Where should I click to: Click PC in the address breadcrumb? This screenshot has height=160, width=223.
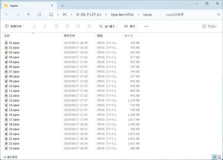pyautogui.click(x=65, y=14)
